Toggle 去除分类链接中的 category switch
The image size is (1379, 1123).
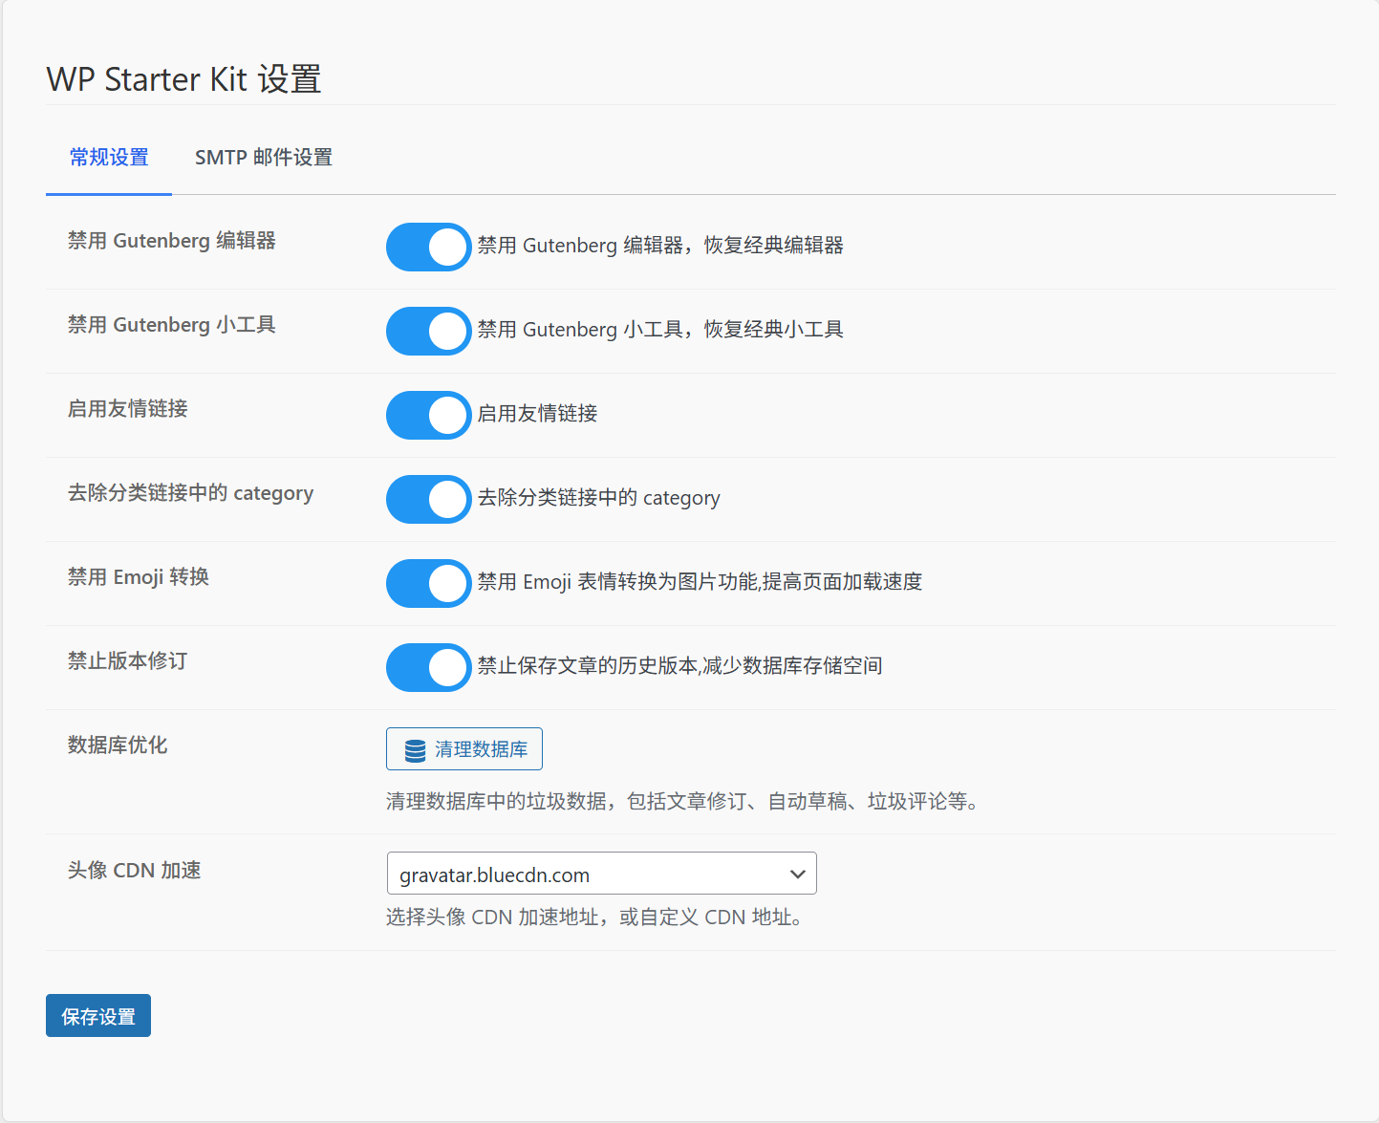pyautogui.click(x=428, y=499)
